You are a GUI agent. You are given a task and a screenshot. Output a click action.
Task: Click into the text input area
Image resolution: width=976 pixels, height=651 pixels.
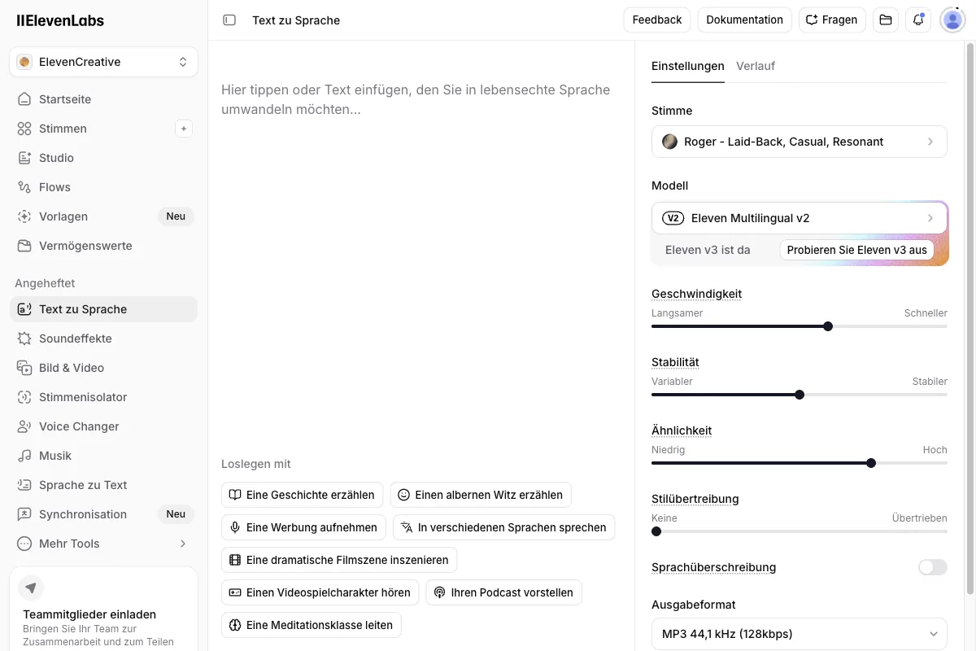[x=421, y=244]
